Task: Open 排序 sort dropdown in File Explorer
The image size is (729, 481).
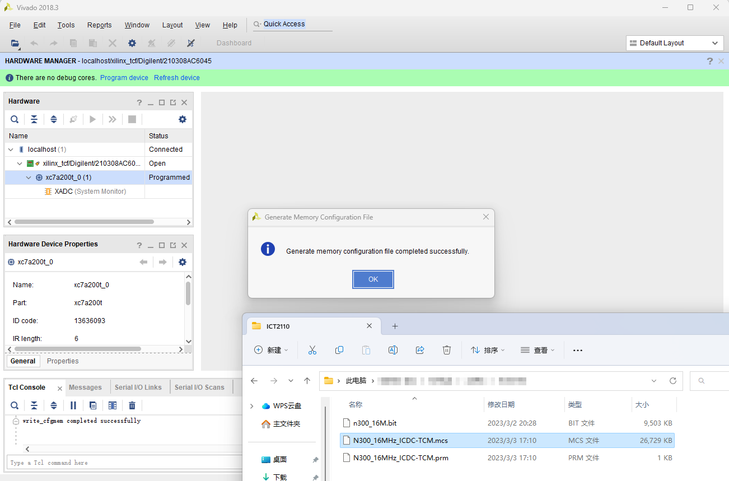Action: [488, 350]
